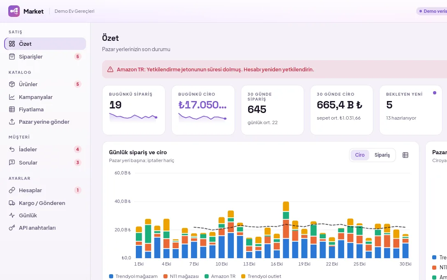Click the Bugünkü Sipariş card
The image size is (447, 280).
134,110
